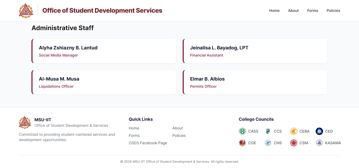359x168 pixels.
Task: Select the Alyha Zshiazny B. Lantud staff card
Action: tap(104, 51)
